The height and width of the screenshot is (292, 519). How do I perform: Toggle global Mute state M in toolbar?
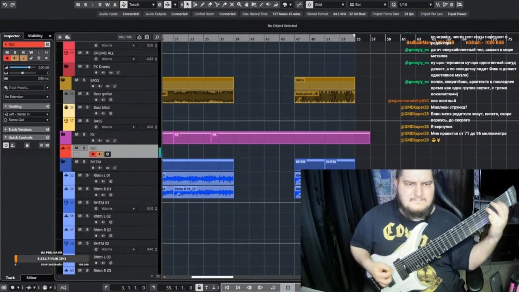point(78,4)
